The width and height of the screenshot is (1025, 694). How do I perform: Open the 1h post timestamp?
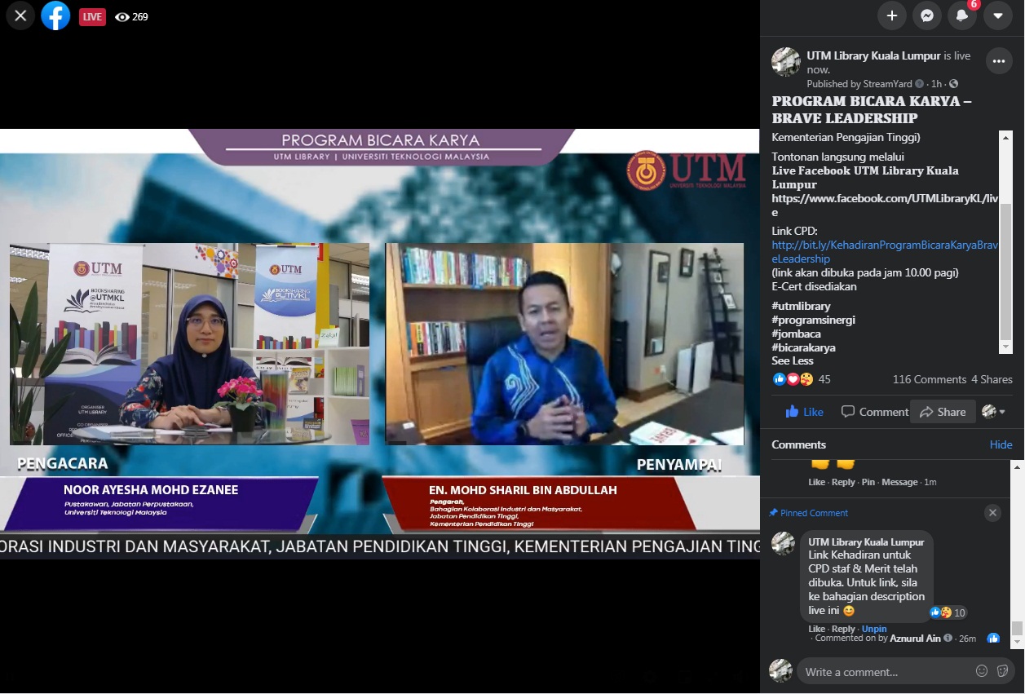pos(936,84)
